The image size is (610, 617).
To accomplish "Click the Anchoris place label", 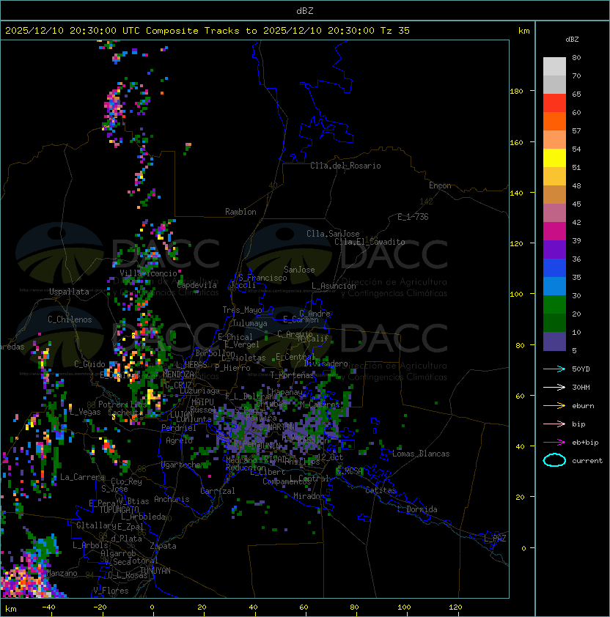I will (172, 499).
